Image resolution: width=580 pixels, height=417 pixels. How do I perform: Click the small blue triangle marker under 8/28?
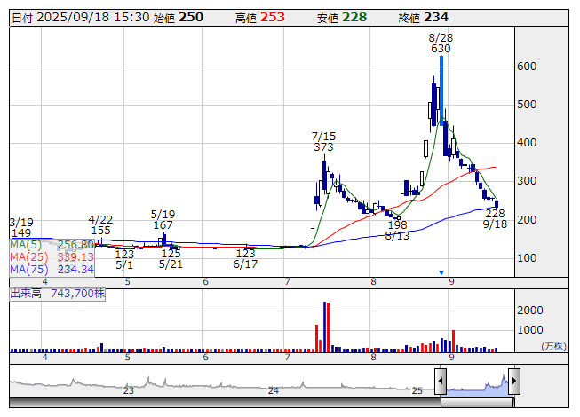[441, 272]
